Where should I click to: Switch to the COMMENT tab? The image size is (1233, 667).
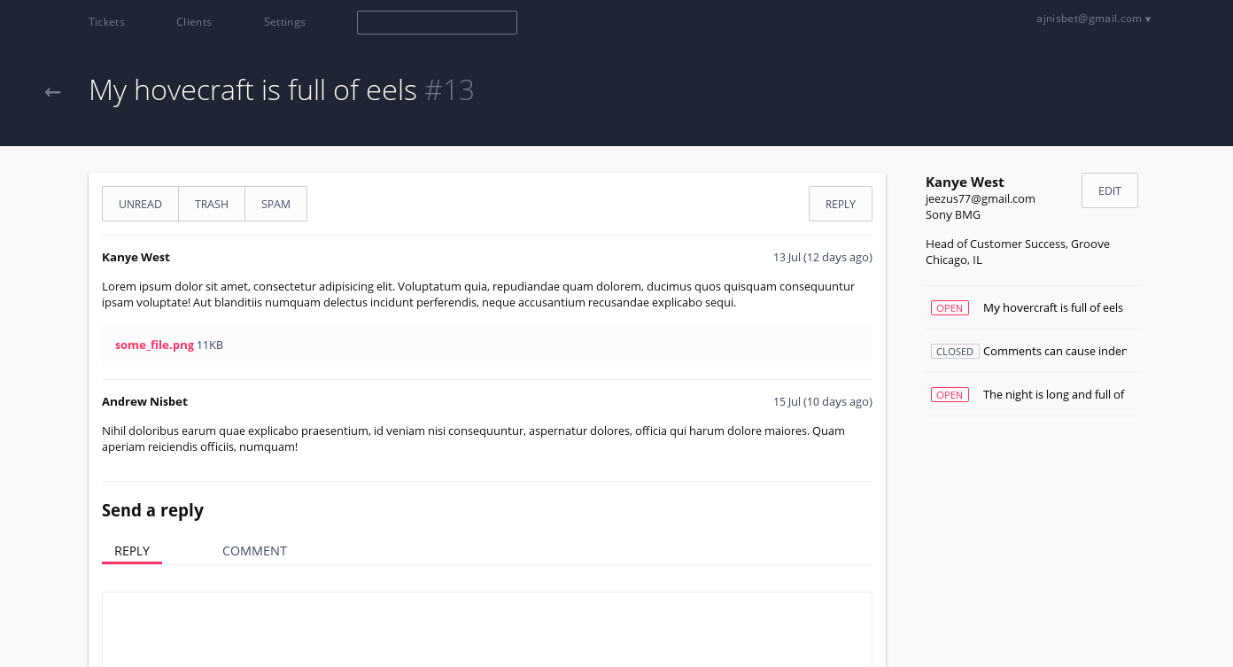pos(254,551)
